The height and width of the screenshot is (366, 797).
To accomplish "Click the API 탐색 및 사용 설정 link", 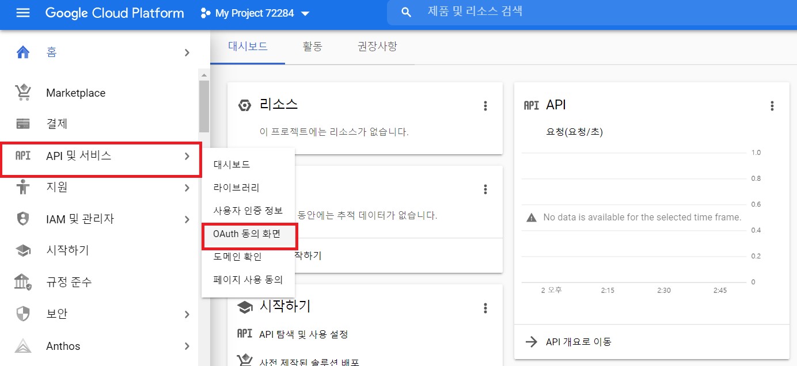I will click(x=303, y=334).
